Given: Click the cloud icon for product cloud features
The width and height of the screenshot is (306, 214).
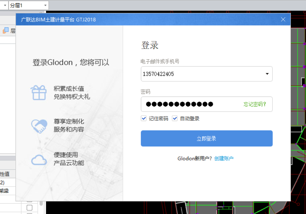Looking at the screenshot, I should 39,160.
